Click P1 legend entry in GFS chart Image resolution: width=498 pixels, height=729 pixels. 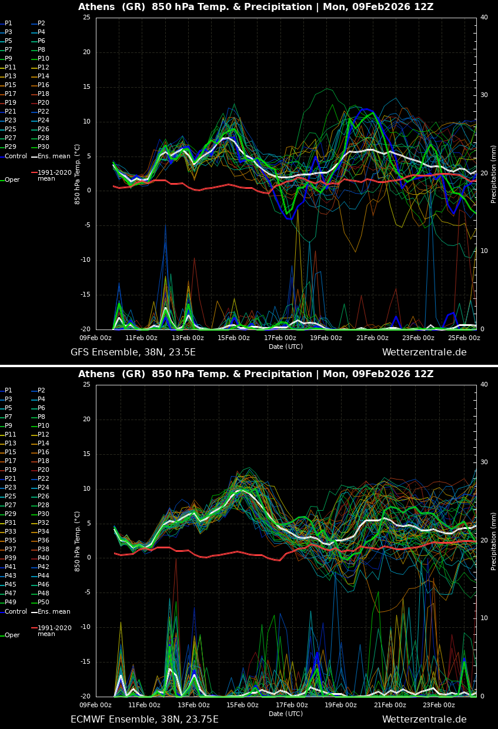click(x=8, y=24)
